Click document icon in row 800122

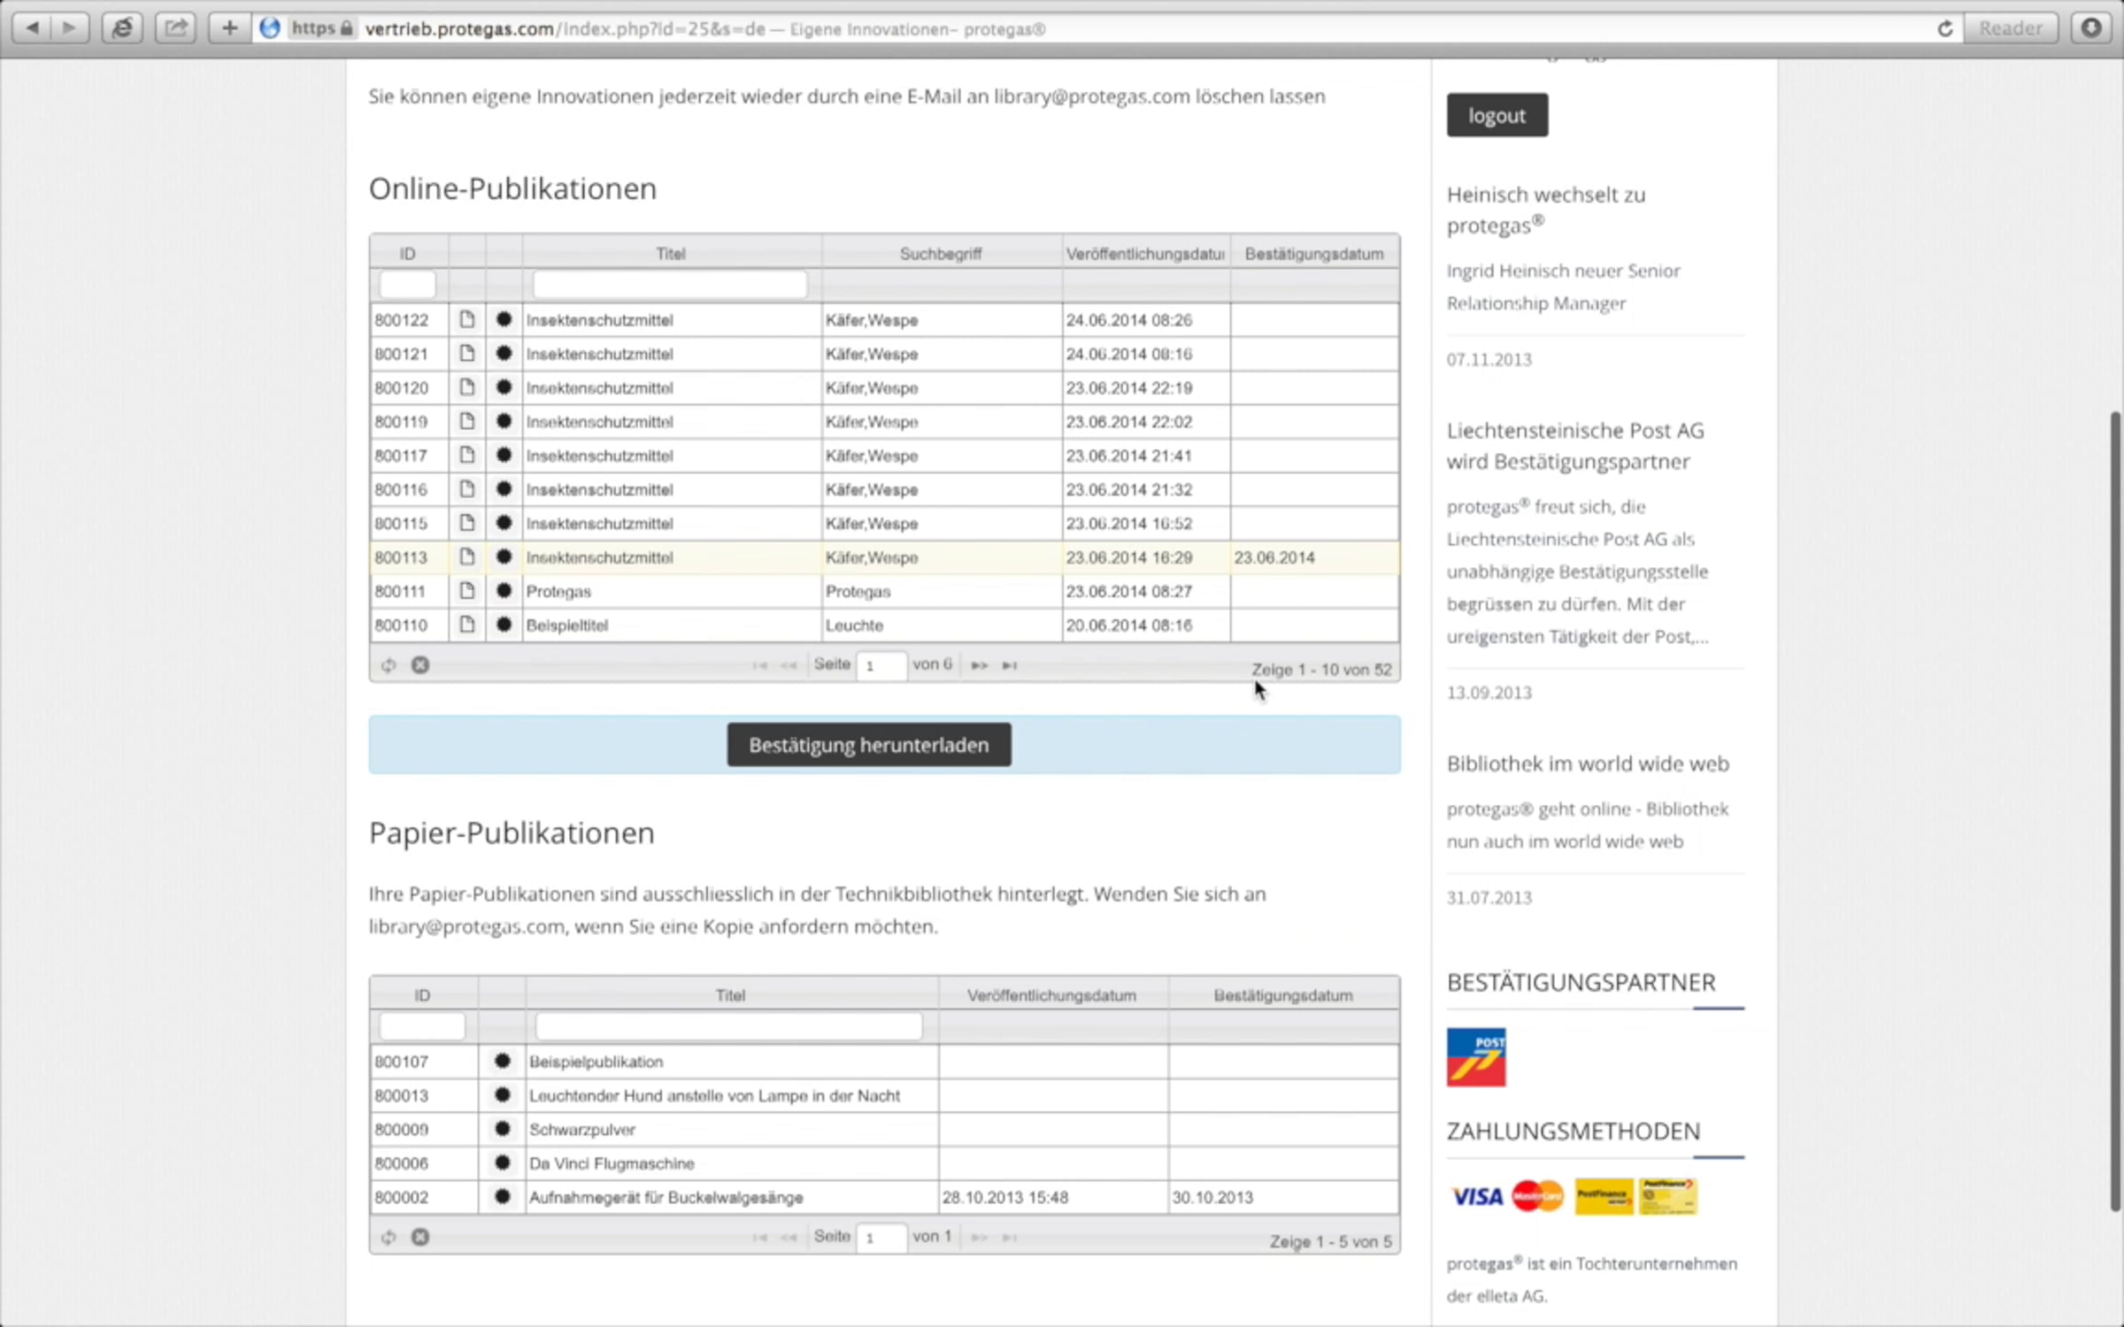tap(466, 319)
